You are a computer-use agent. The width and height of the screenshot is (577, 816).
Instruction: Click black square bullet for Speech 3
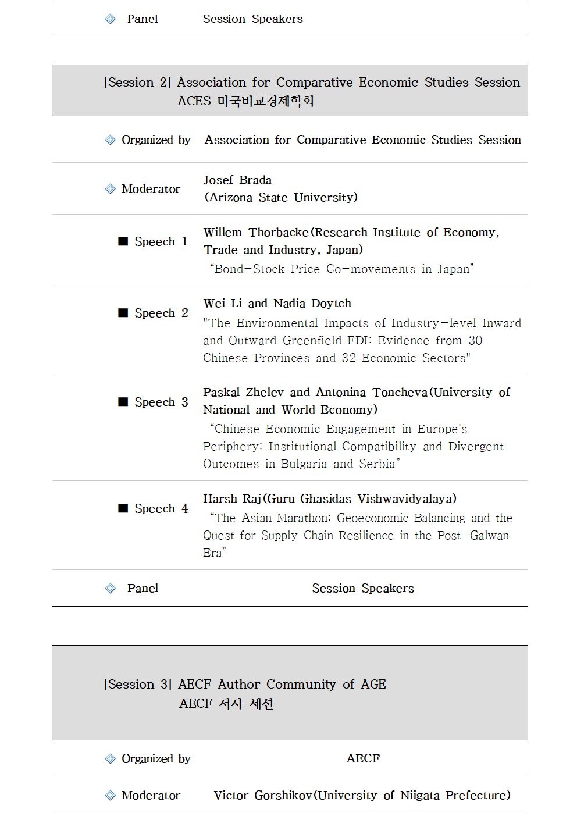tap(123, 402)
